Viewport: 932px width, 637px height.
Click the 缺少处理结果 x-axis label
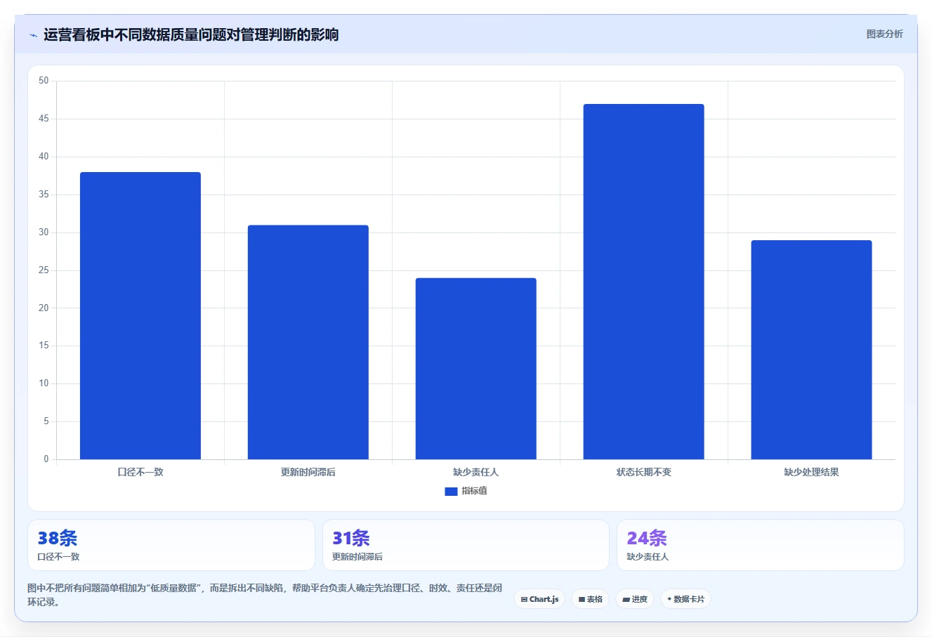811,472
